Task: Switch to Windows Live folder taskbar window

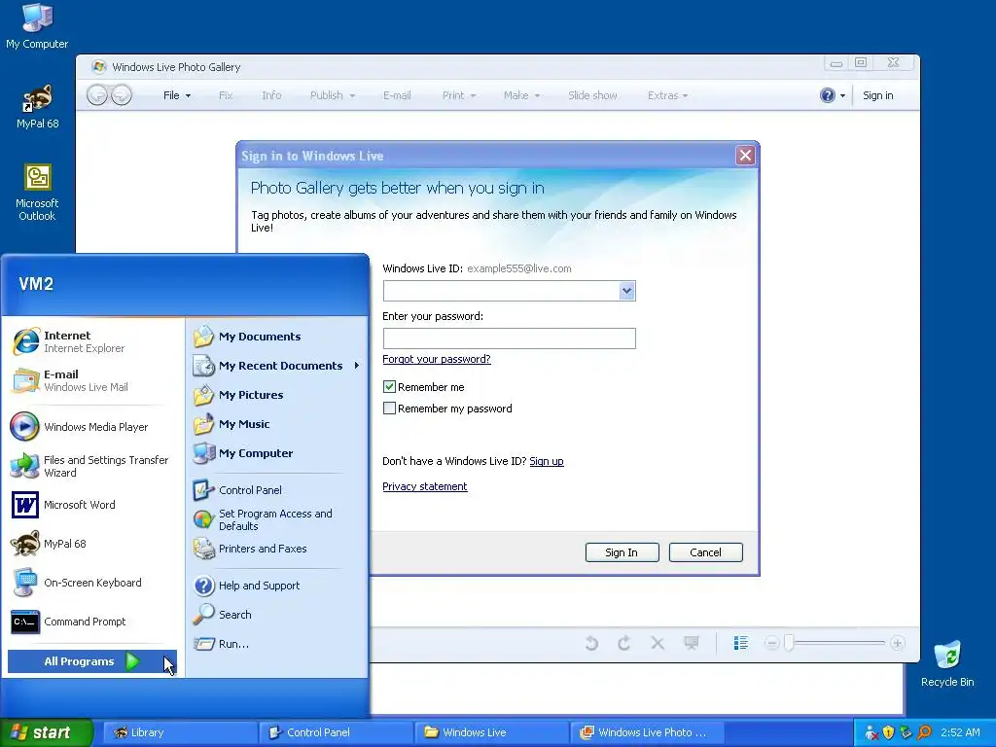Action: (491, 732)
